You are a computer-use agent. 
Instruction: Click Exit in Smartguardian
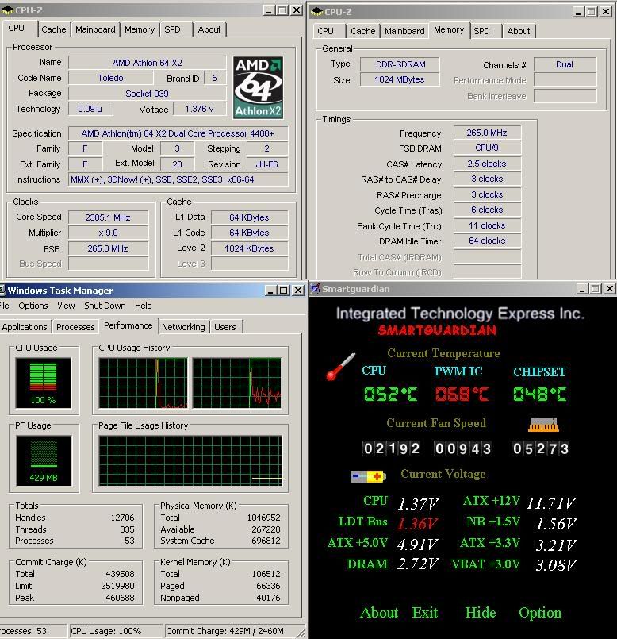click(x=425, y=613)
